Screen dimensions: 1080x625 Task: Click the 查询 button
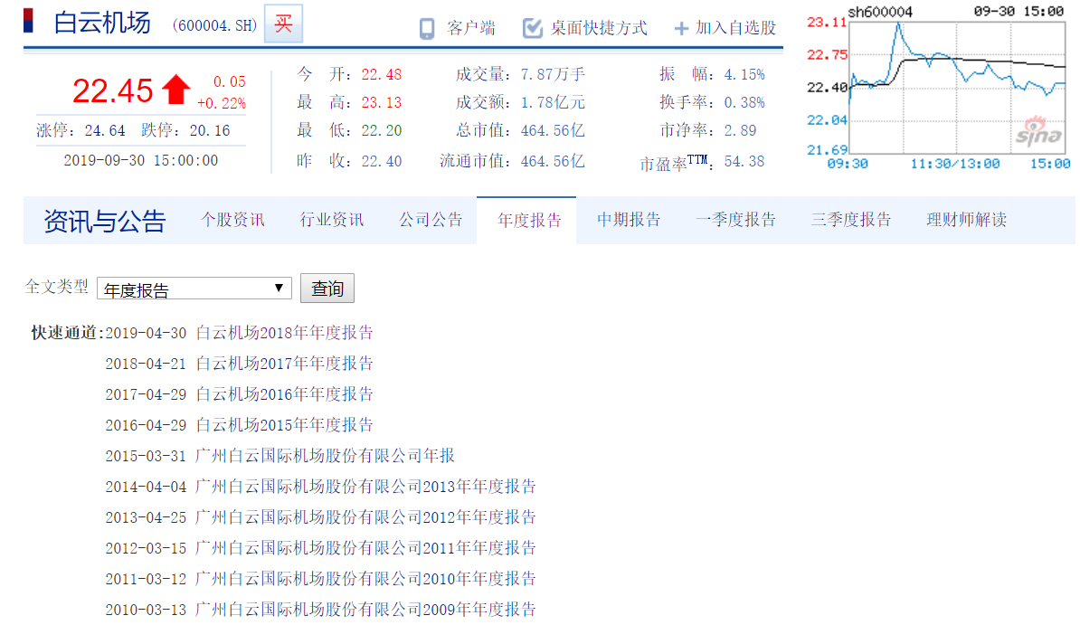[327, 288]
